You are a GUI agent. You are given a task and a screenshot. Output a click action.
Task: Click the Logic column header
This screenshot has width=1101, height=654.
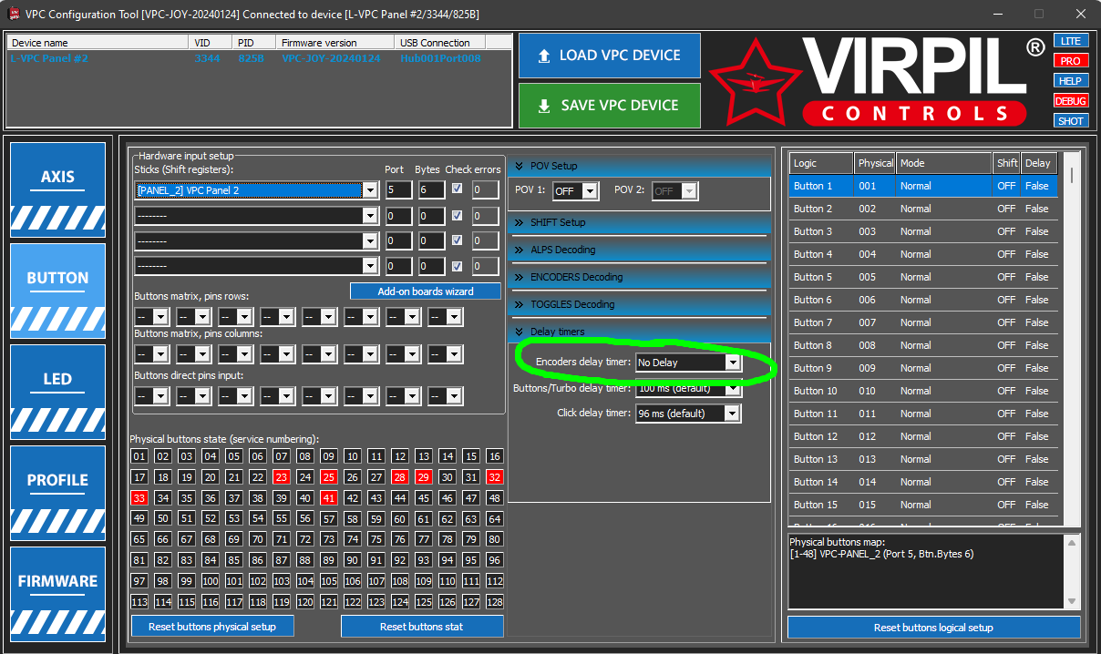(822, 163)
